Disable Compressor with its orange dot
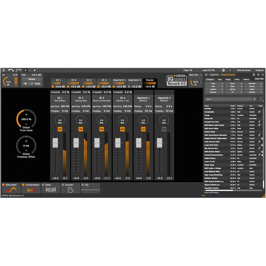 click(23, 185)
